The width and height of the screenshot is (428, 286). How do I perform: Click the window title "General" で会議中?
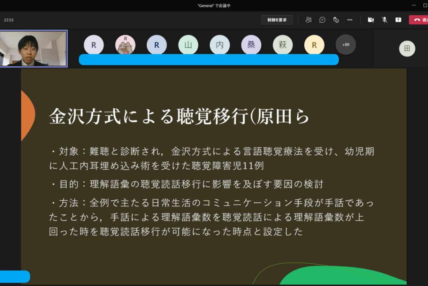coord(214,5)
